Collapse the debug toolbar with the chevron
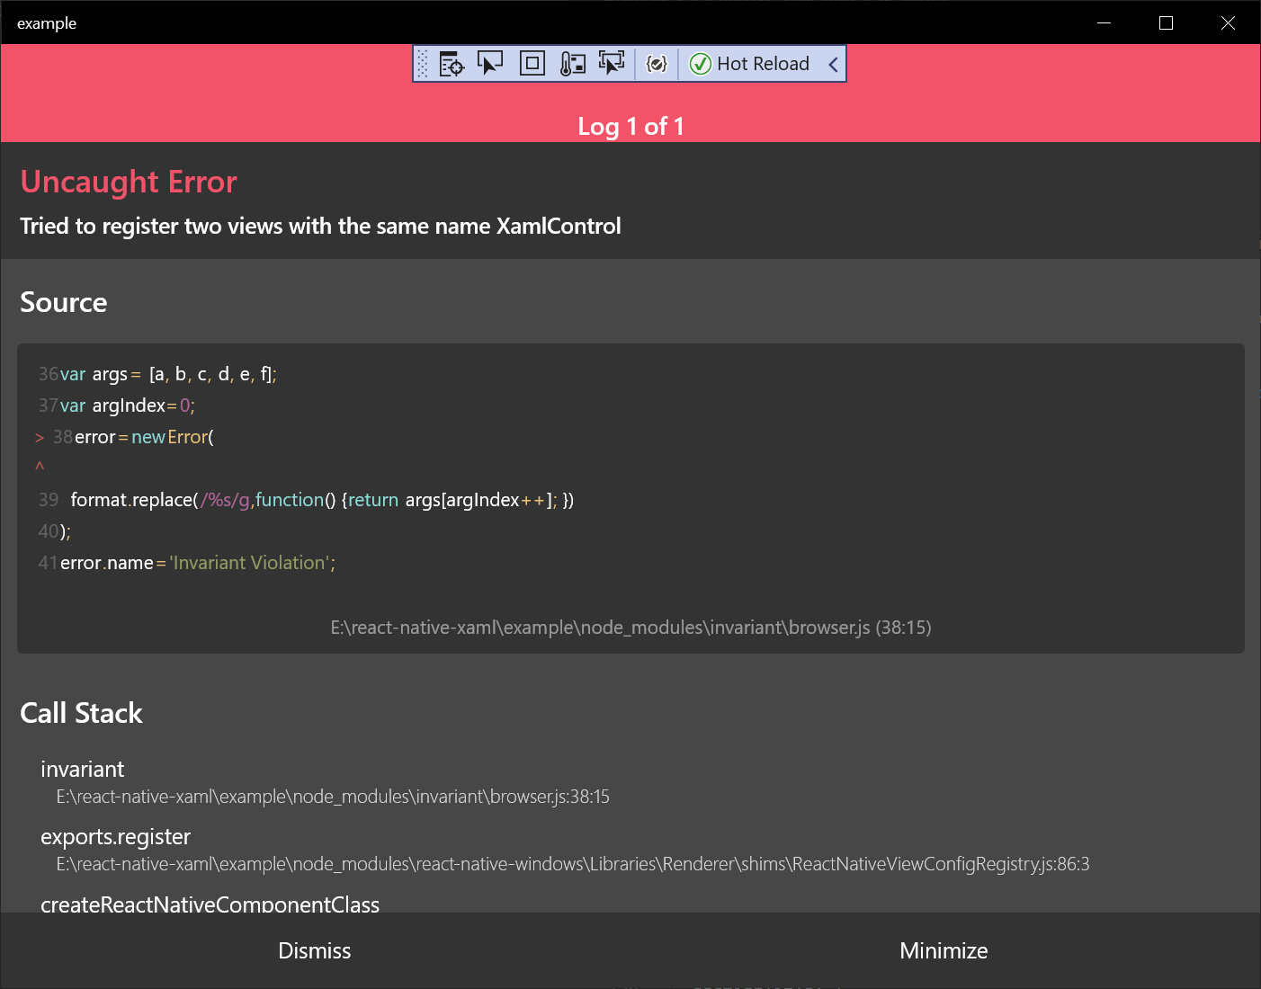1261x989 pixels. [x=833, y=63]
